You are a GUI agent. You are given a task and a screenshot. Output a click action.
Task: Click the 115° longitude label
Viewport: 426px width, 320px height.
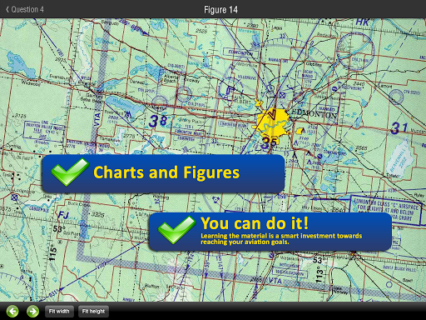click(52, 252)
